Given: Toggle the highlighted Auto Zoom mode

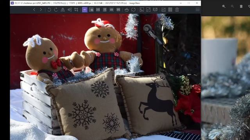Looking at the screenshot, I should (x=85, y=10).
